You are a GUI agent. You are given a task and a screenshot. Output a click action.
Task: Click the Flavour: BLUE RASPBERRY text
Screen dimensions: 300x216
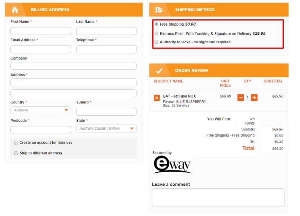pos(184,102)
